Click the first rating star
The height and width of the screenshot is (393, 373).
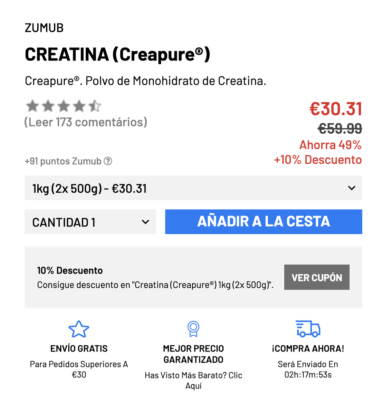[x=32, y=106]
